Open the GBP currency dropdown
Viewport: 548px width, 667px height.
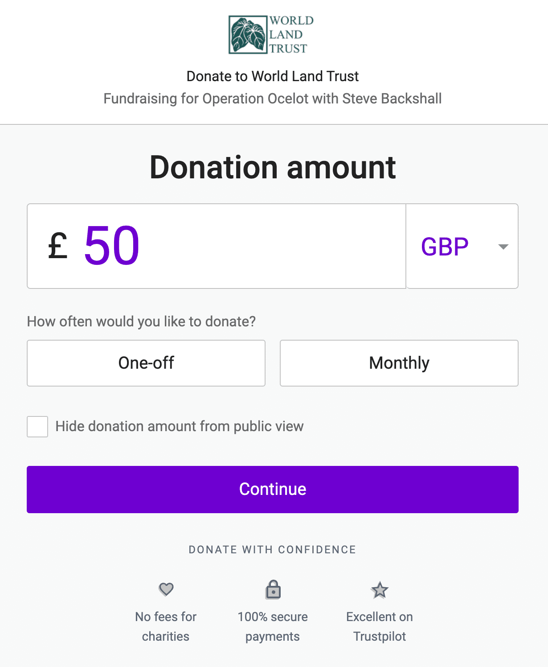click(x=462, y=246)
